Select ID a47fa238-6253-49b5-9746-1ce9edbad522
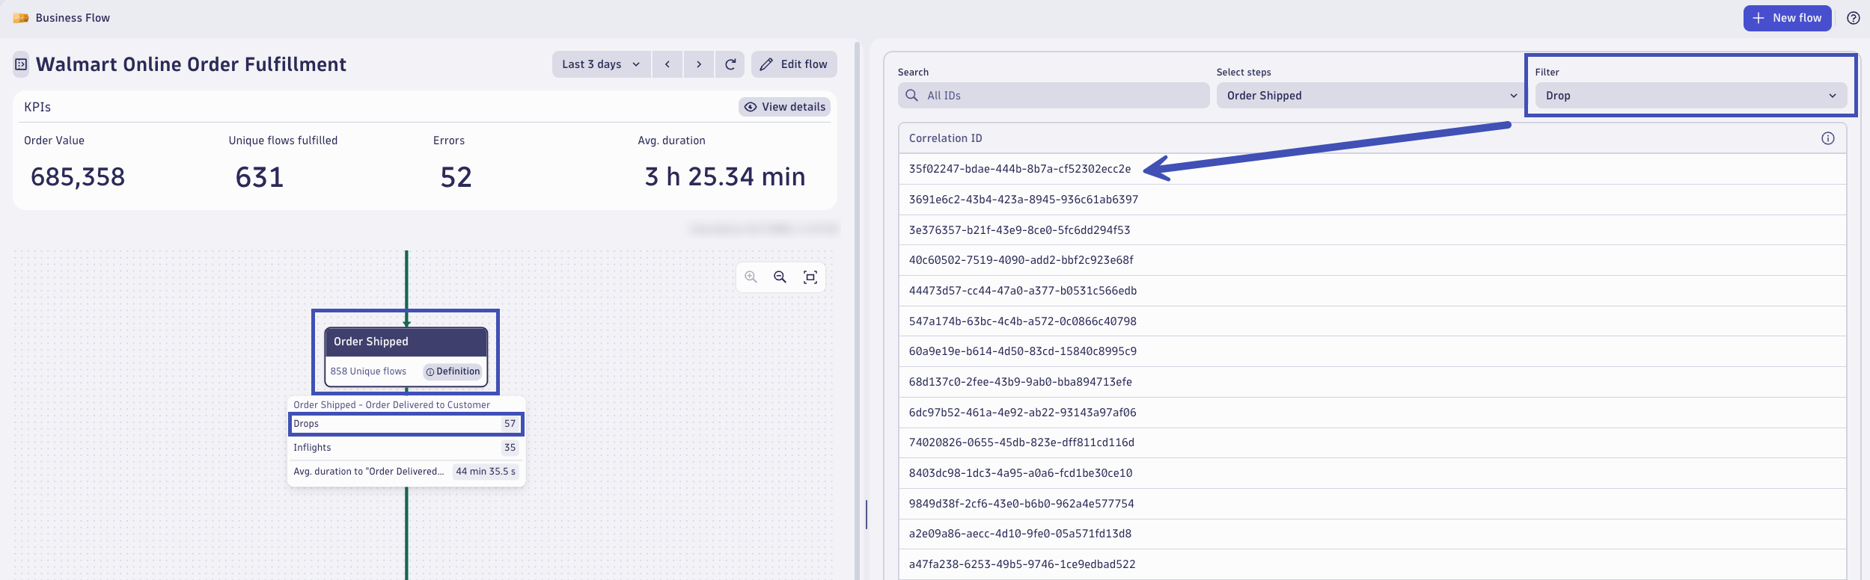Viewport: 1870px width, 580px height. (1372, 564)
